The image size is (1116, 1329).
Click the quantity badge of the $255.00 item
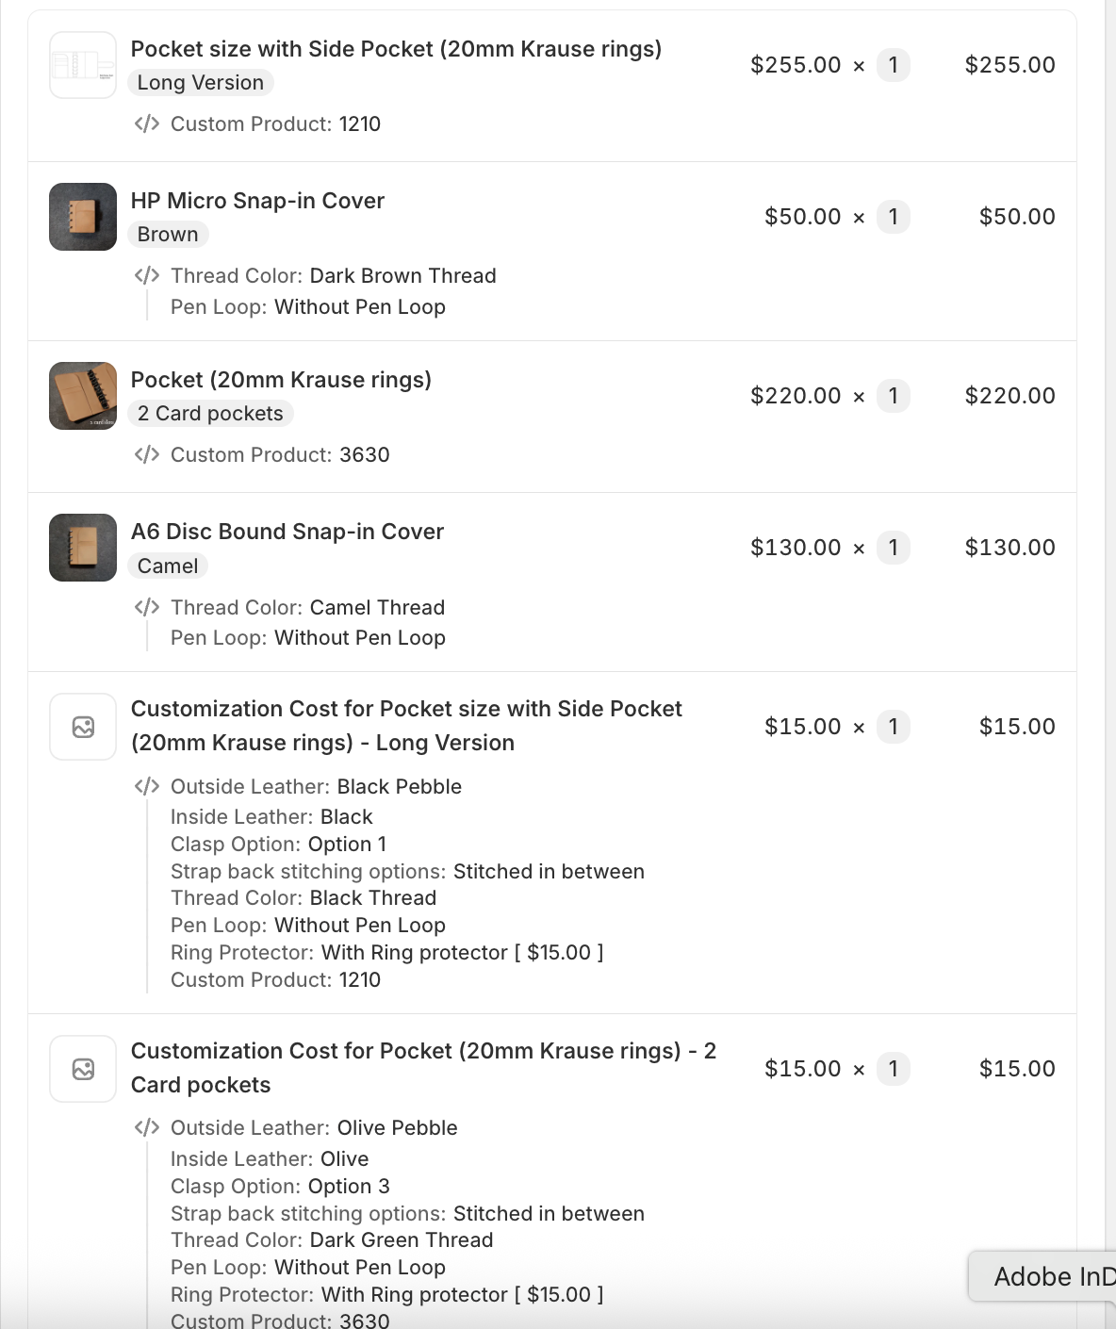tap(894, 65)
